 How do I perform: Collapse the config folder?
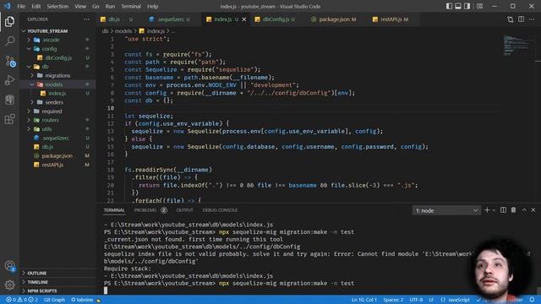point(29,49)
